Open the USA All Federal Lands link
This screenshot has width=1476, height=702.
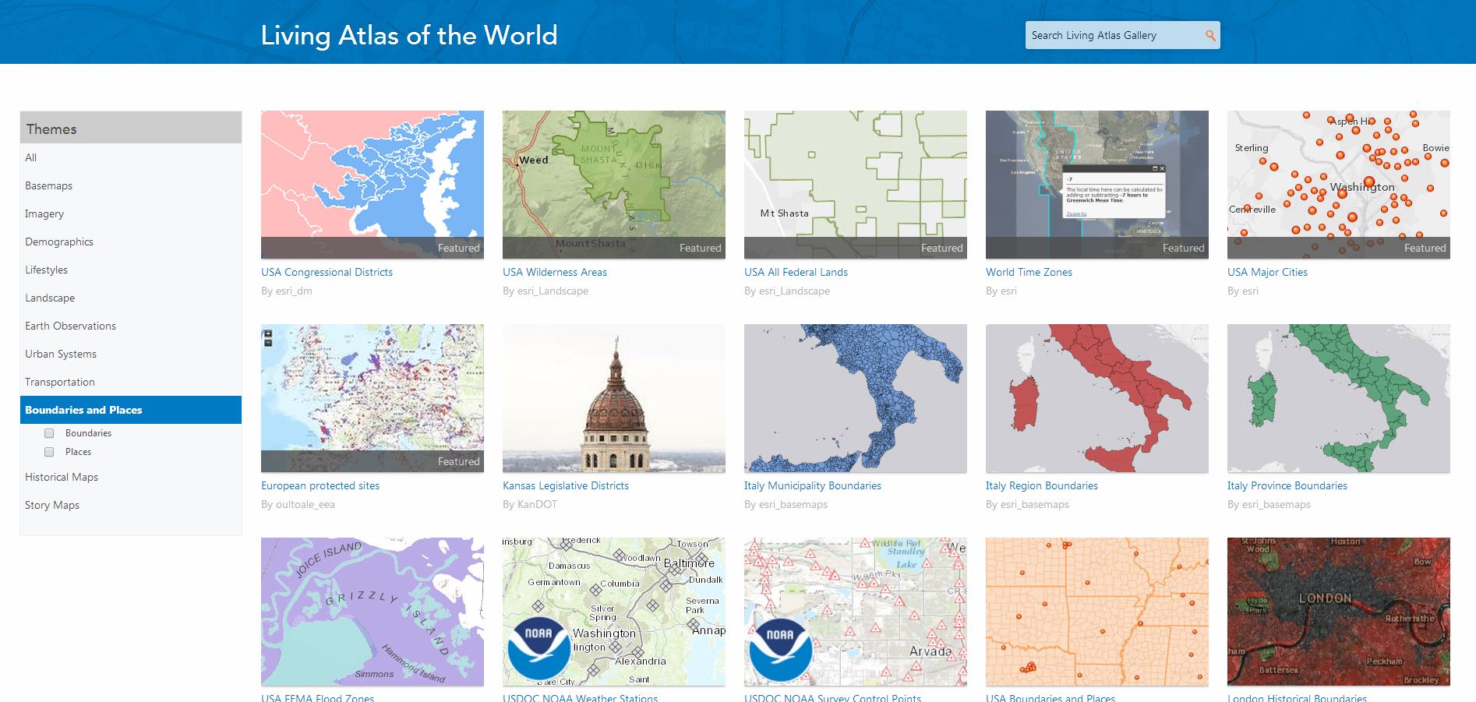click(796, 272)
